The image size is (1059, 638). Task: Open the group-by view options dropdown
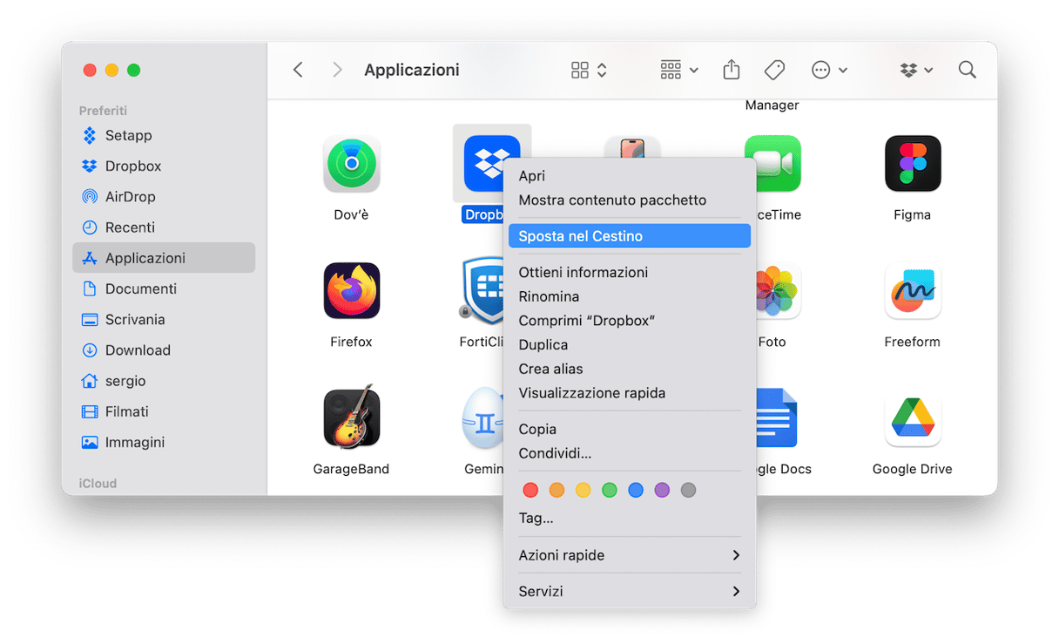679,70
